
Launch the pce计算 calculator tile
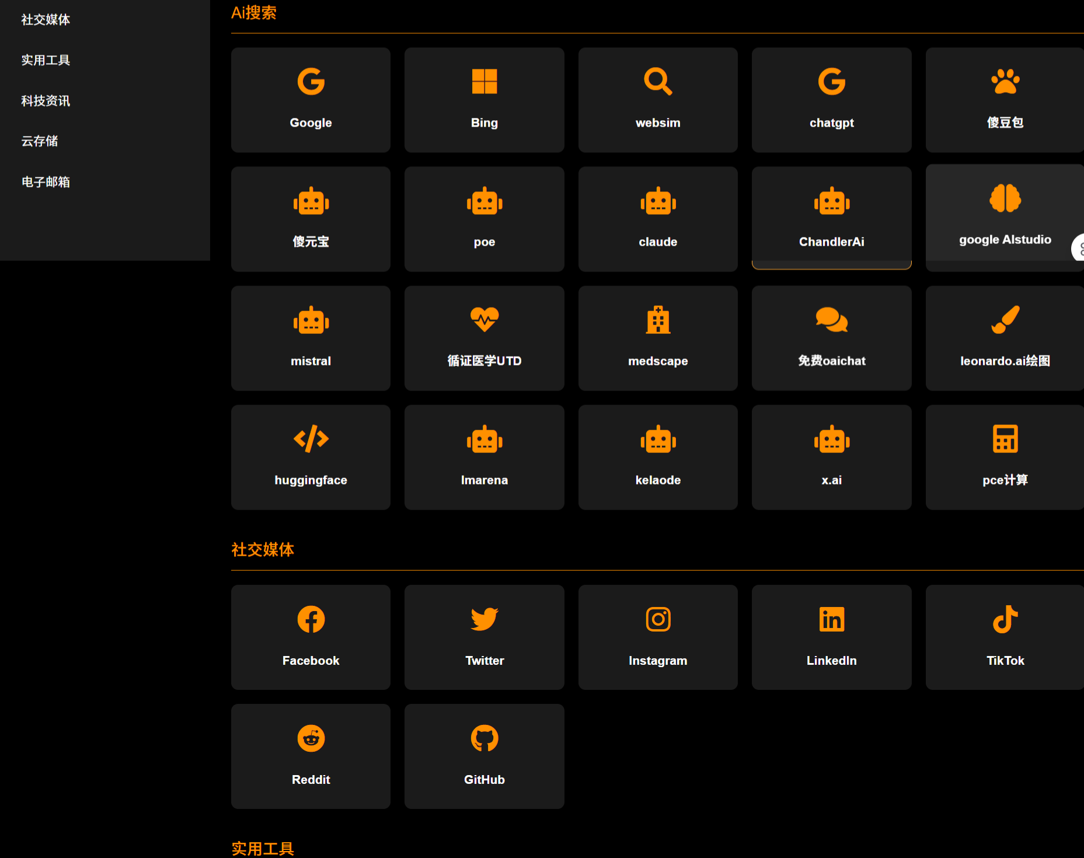pos(1005,457)
